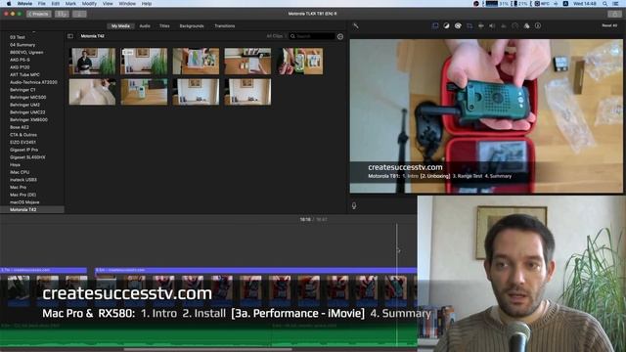Screen dimensions: 626x352
Task: Click the timeline horizontal scrollbar
Action: pyautogui.click(x=207, y=350)
